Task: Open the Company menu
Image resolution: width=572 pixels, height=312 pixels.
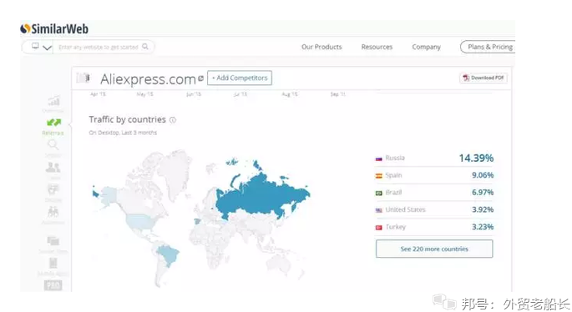Action: pos(426,47)
